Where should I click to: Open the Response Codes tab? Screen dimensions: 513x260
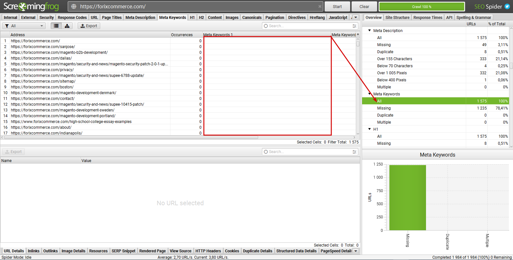[72, 18]
